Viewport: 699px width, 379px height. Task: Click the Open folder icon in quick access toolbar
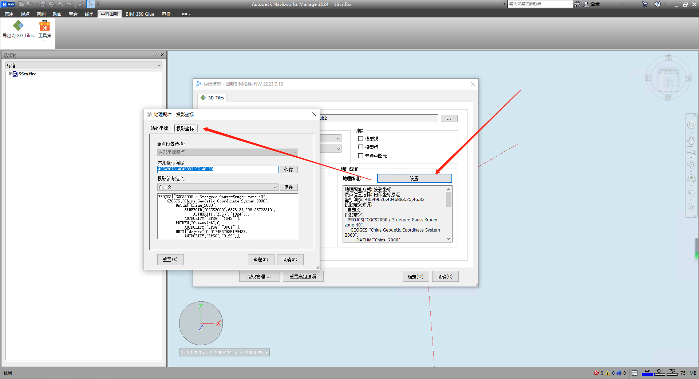(x=29, y=4)
